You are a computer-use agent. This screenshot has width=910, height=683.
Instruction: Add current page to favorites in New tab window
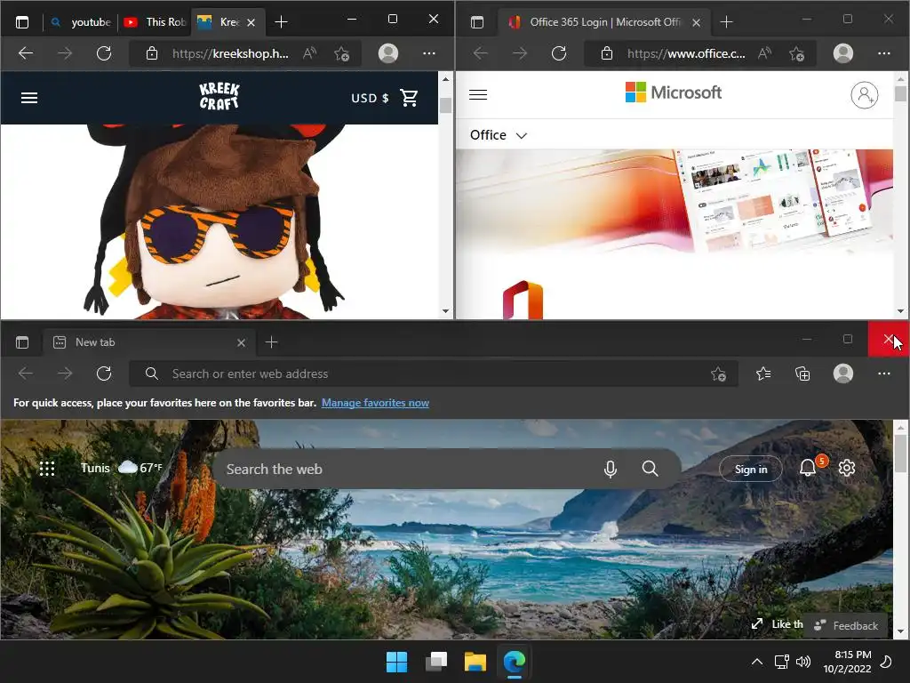click(718, 374)
